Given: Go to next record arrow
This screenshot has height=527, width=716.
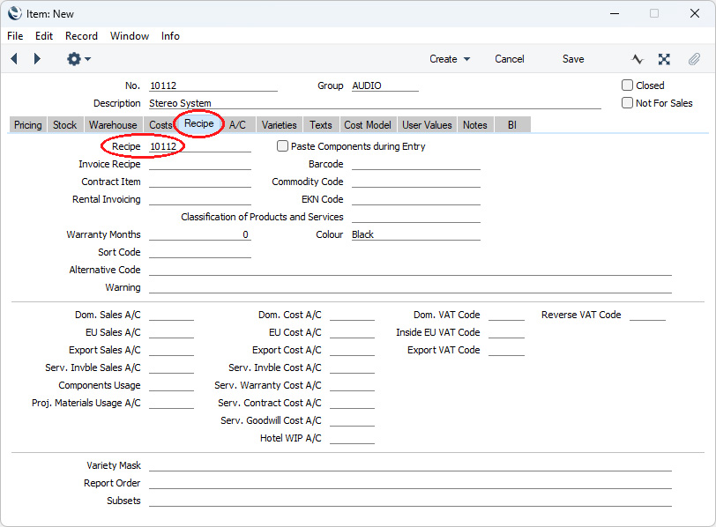Looking at the screenshot, I should pos(37,59).
